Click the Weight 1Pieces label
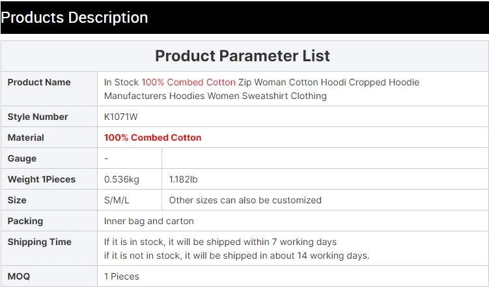489x305 pixels. click(x=42, y=179)
